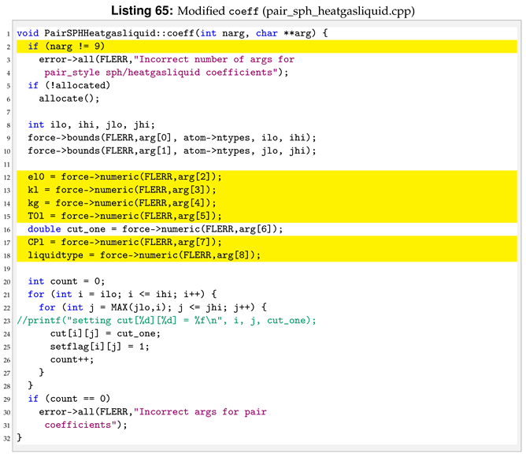Click the line 'double cut_one = force->numeric'
This screenshot has width=526, height=457.
coord(155,229)
